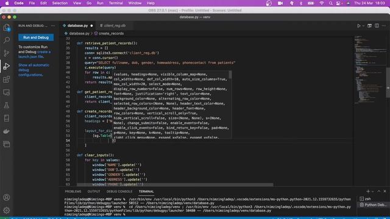This screenshot has width=390, height=219.
Task: Open the Output panel tab
Action: tap(94, 192)
